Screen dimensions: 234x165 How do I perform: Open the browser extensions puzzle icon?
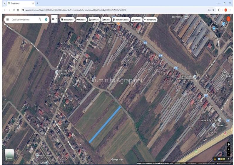click(x=219, y=10)
